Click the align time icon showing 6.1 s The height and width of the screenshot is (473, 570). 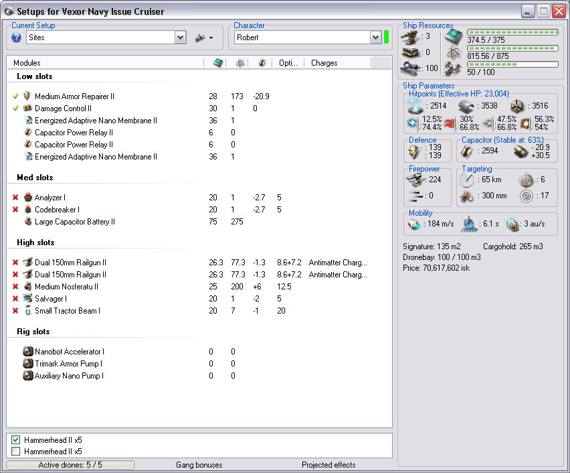[469, 224]
